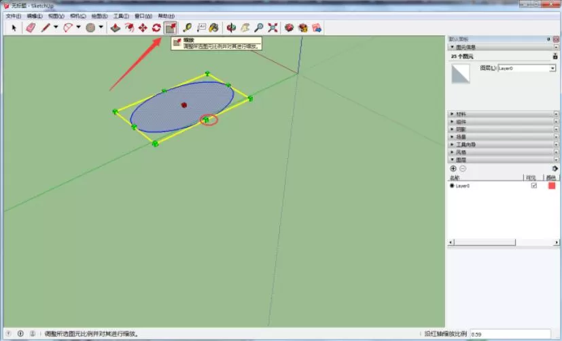Click the Add Layer plus button
This screenshot has height=341, width=562.
[453, 168]
